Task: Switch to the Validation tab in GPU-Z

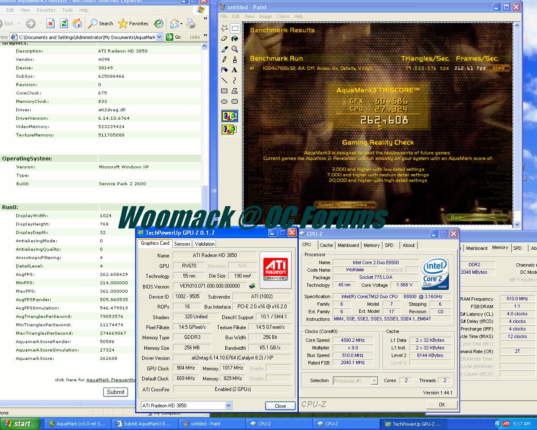Action: coord(205,244)
